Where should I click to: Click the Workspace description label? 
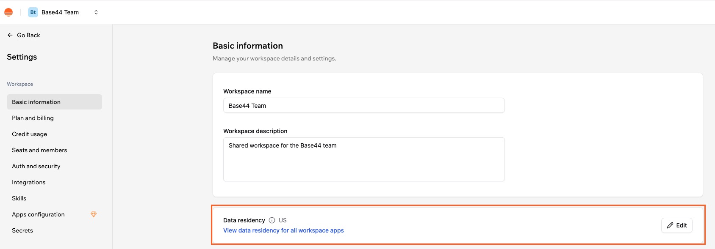pyautogui.click(x=255, y=131)
